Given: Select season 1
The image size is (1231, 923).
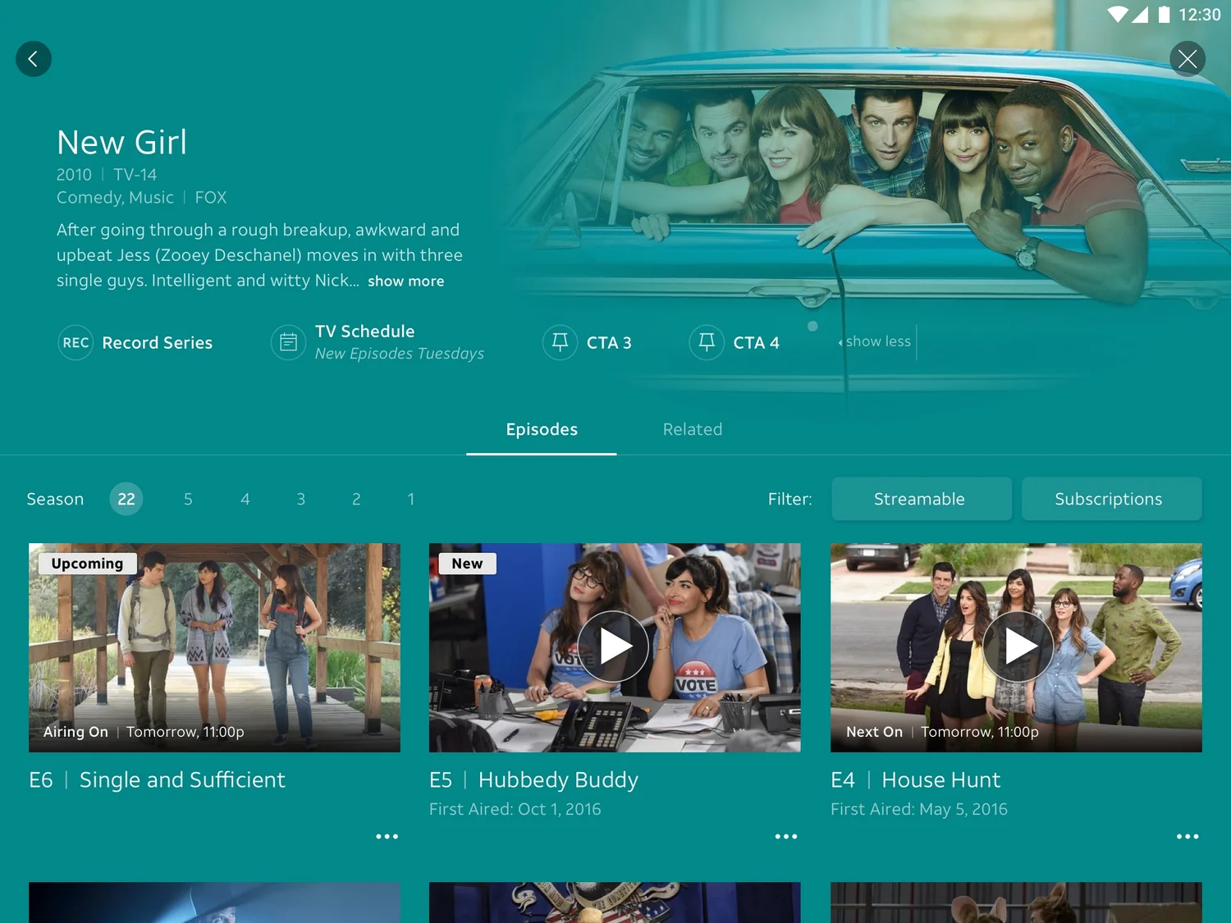Looking at the screenshot, I should (x=411, y=499).
